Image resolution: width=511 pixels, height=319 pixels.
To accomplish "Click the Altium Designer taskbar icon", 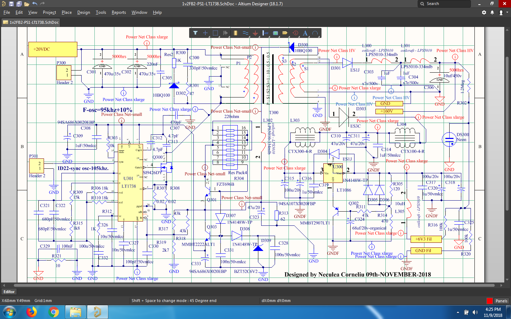I will (97, 312).
